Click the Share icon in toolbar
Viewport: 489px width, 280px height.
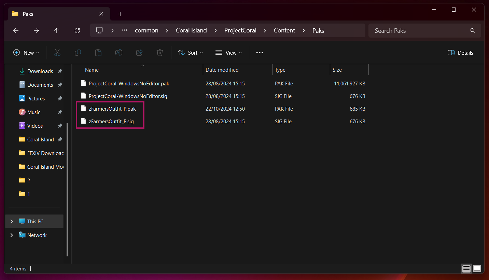pyautogui.click(x=139, y=53)
